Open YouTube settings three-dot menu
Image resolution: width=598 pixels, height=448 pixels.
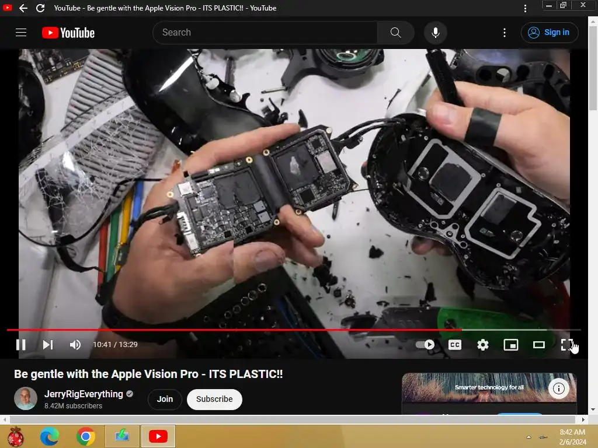pos(505,33)
